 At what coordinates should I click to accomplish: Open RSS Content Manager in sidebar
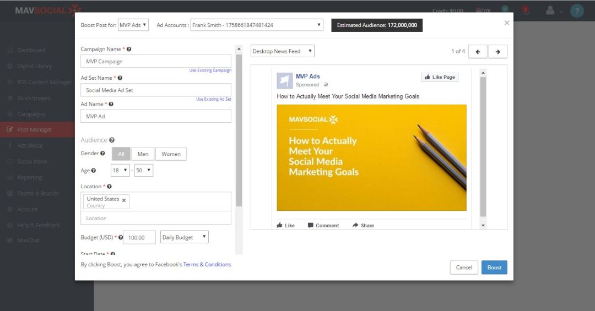pyautogui.click(x=45, y=82)
